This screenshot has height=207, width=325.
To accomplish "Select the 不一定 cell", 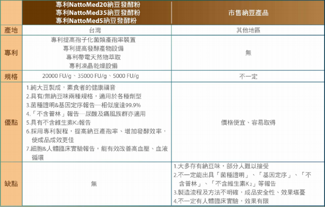I will pos(248,76).
